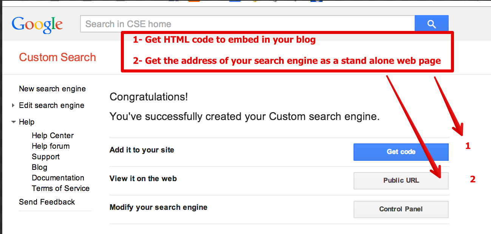Open the Terms of Service link
Viewport: 491px width, 234px height.
point(60,188)
